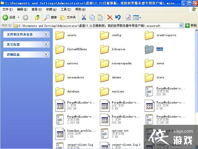Screen dimensions: 198x149
Task: Click the Paste clipboard toolbar icon
Action: point(100,18)
